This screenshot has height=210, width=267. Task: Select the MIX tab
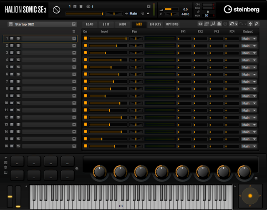coord(139,24)
